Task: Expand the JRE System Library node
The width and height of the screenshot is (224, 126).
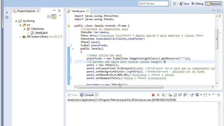Action: coord(20,37)
